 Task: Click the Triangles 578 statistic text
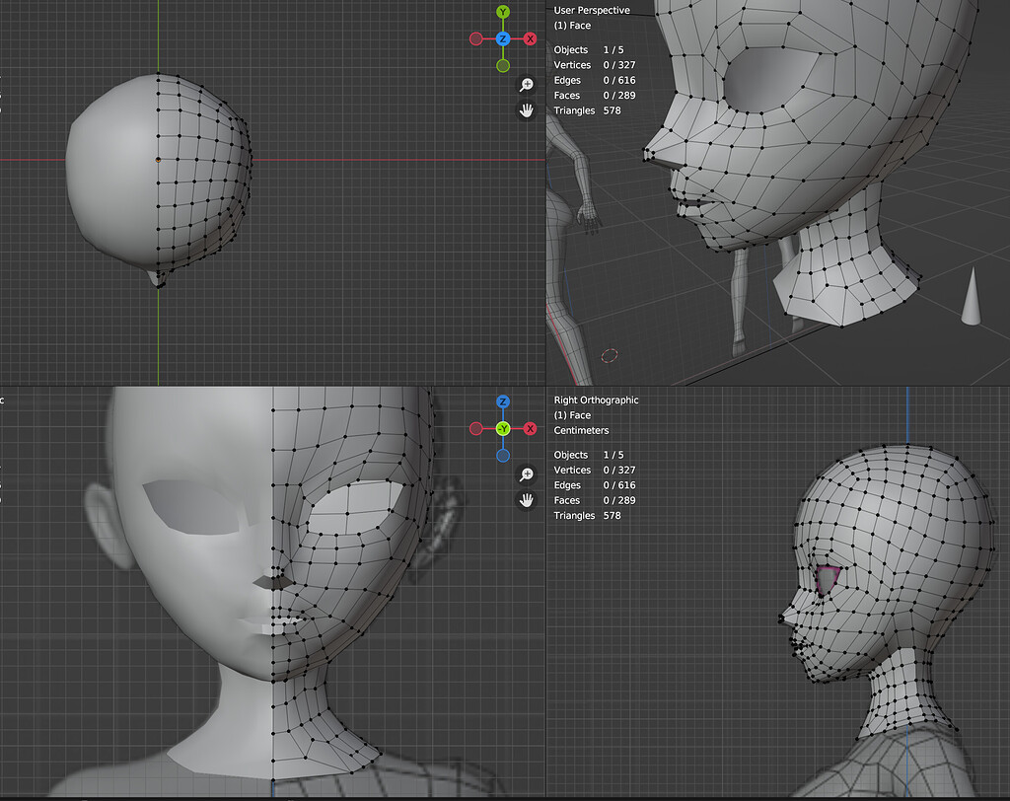click(588, 110)
